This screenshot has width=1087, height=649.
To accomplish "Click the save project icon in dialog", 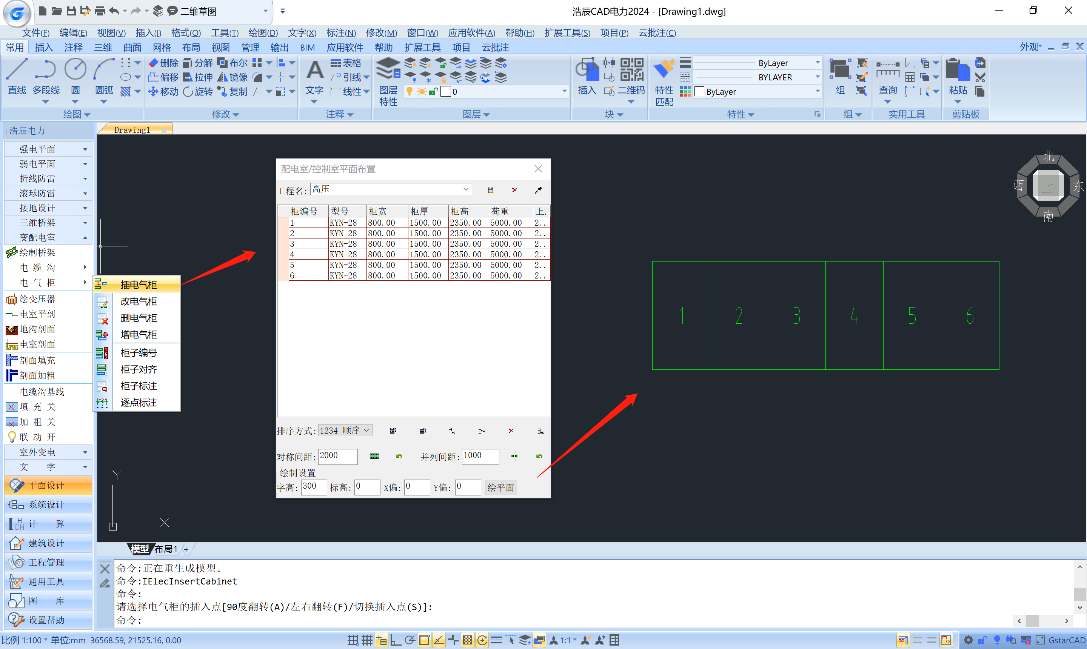I will click(490, 190).
